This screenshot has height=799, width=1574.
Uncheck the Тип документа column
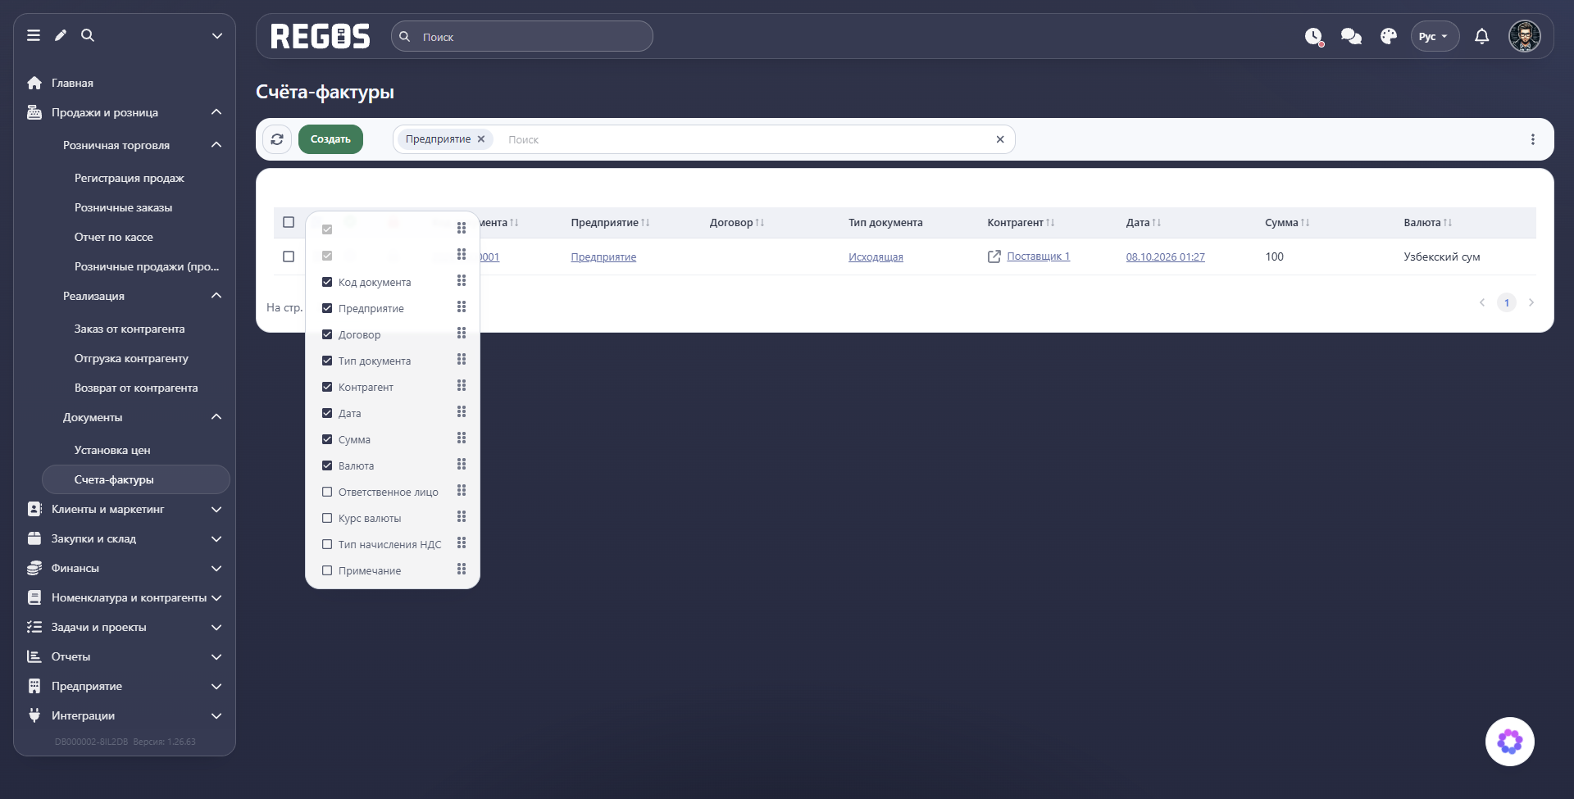[x=327, y=361]
